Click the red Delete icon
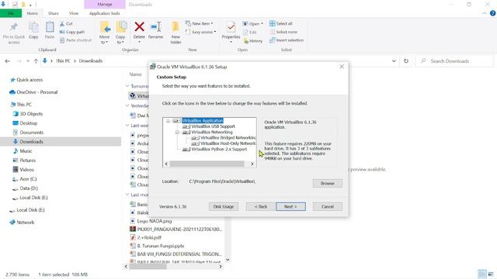The image size is (497, 279). point(139,27)
